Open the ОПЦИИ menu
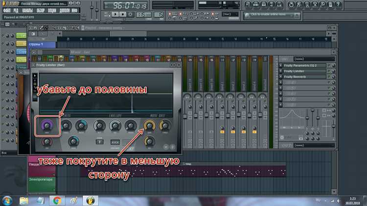This screenshot has width=367, height=206. [52, 11]
